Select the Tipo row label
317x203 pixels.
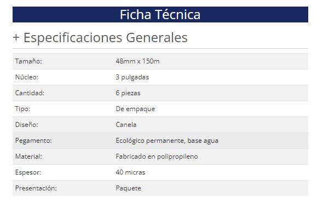tap(22, 109)
